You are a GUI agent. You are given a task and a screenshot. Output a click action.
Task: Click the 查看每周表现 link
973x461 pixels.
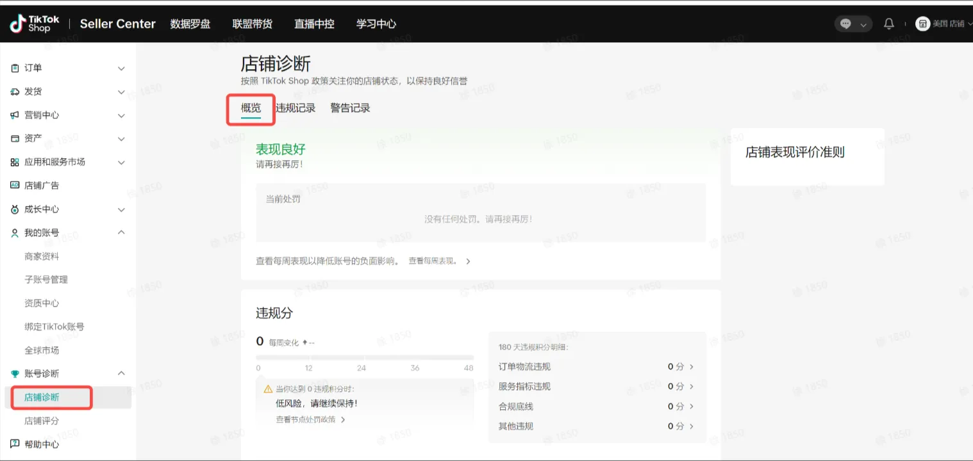(440, 261)
